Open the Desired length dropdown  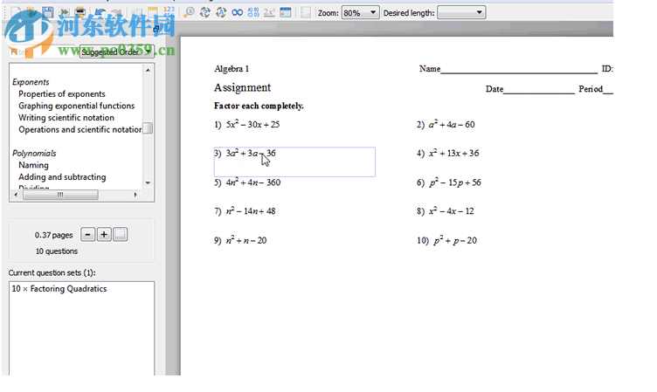(461, 12)
